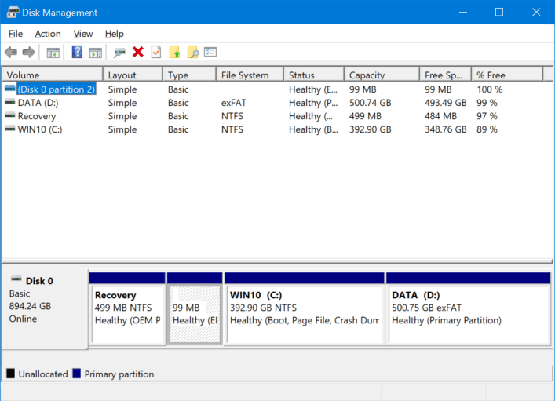Screen dimensions: 555x401
Task: Click the Primary partition legend label
Action: [x=119, y=374]
